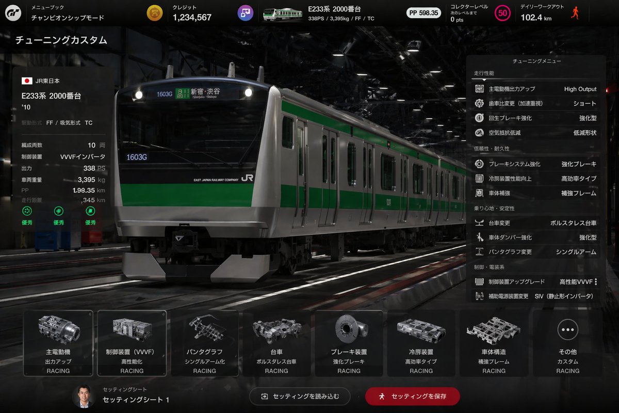Click the third green 優秀 rating icon

(90, 211)
